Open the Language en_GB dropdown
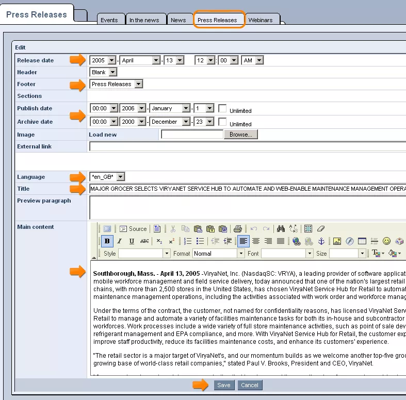406x400 pixels. click(107, 177)
